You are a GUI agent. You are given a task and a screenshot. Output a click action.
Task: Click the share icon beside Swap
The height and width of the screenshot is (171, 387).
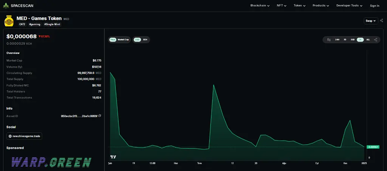pos(382,21)
